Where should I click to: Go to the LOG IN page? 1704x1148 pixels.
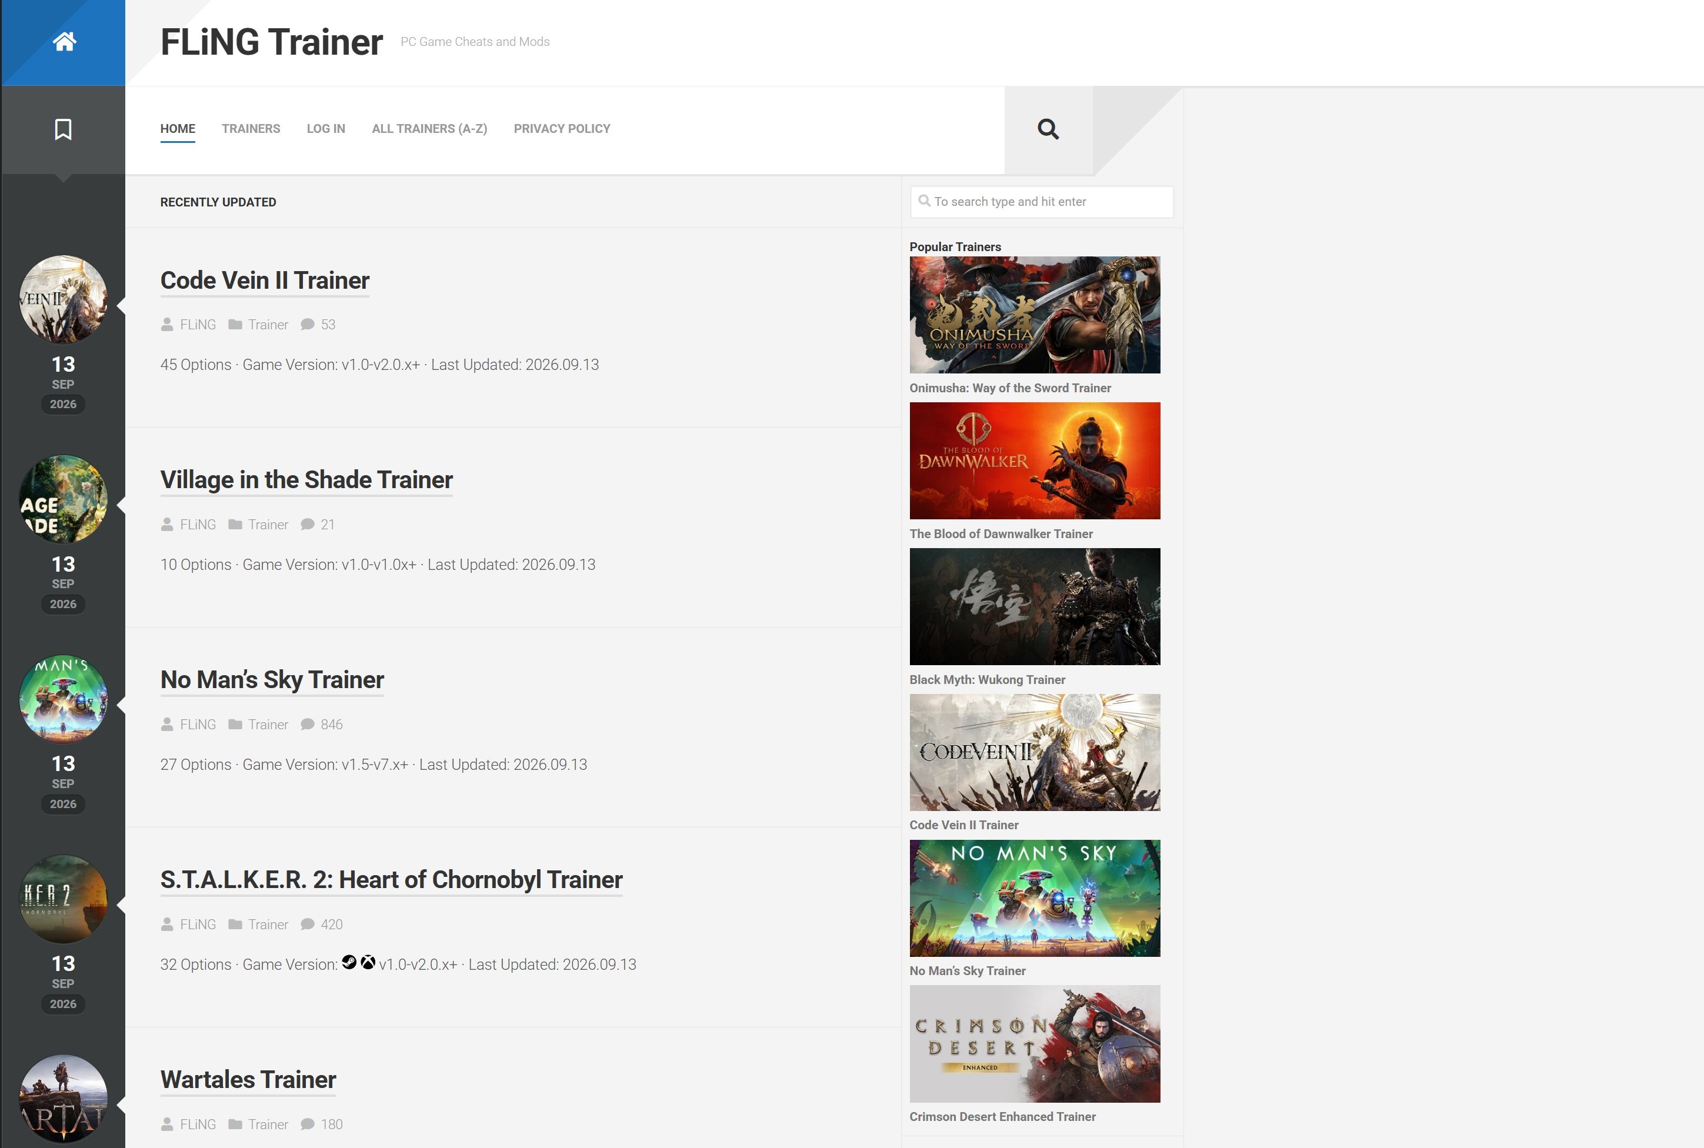pyautogui.click(x=326, y=129)
